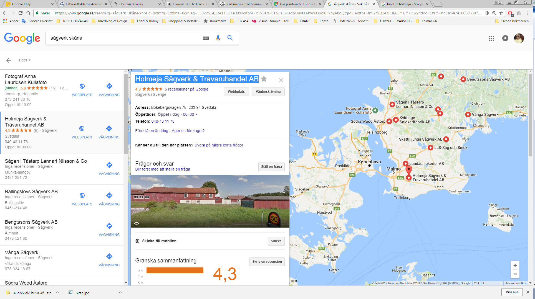Save Holmeja Sågverk with star icon
The height and width of the screenshot is (299, 535).
coord(264,79)
